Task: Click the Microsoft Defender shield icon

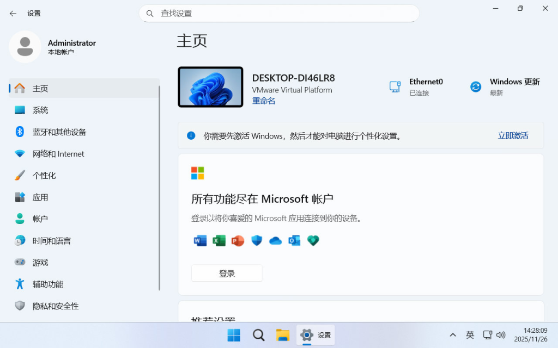Action: coord(257,240)
